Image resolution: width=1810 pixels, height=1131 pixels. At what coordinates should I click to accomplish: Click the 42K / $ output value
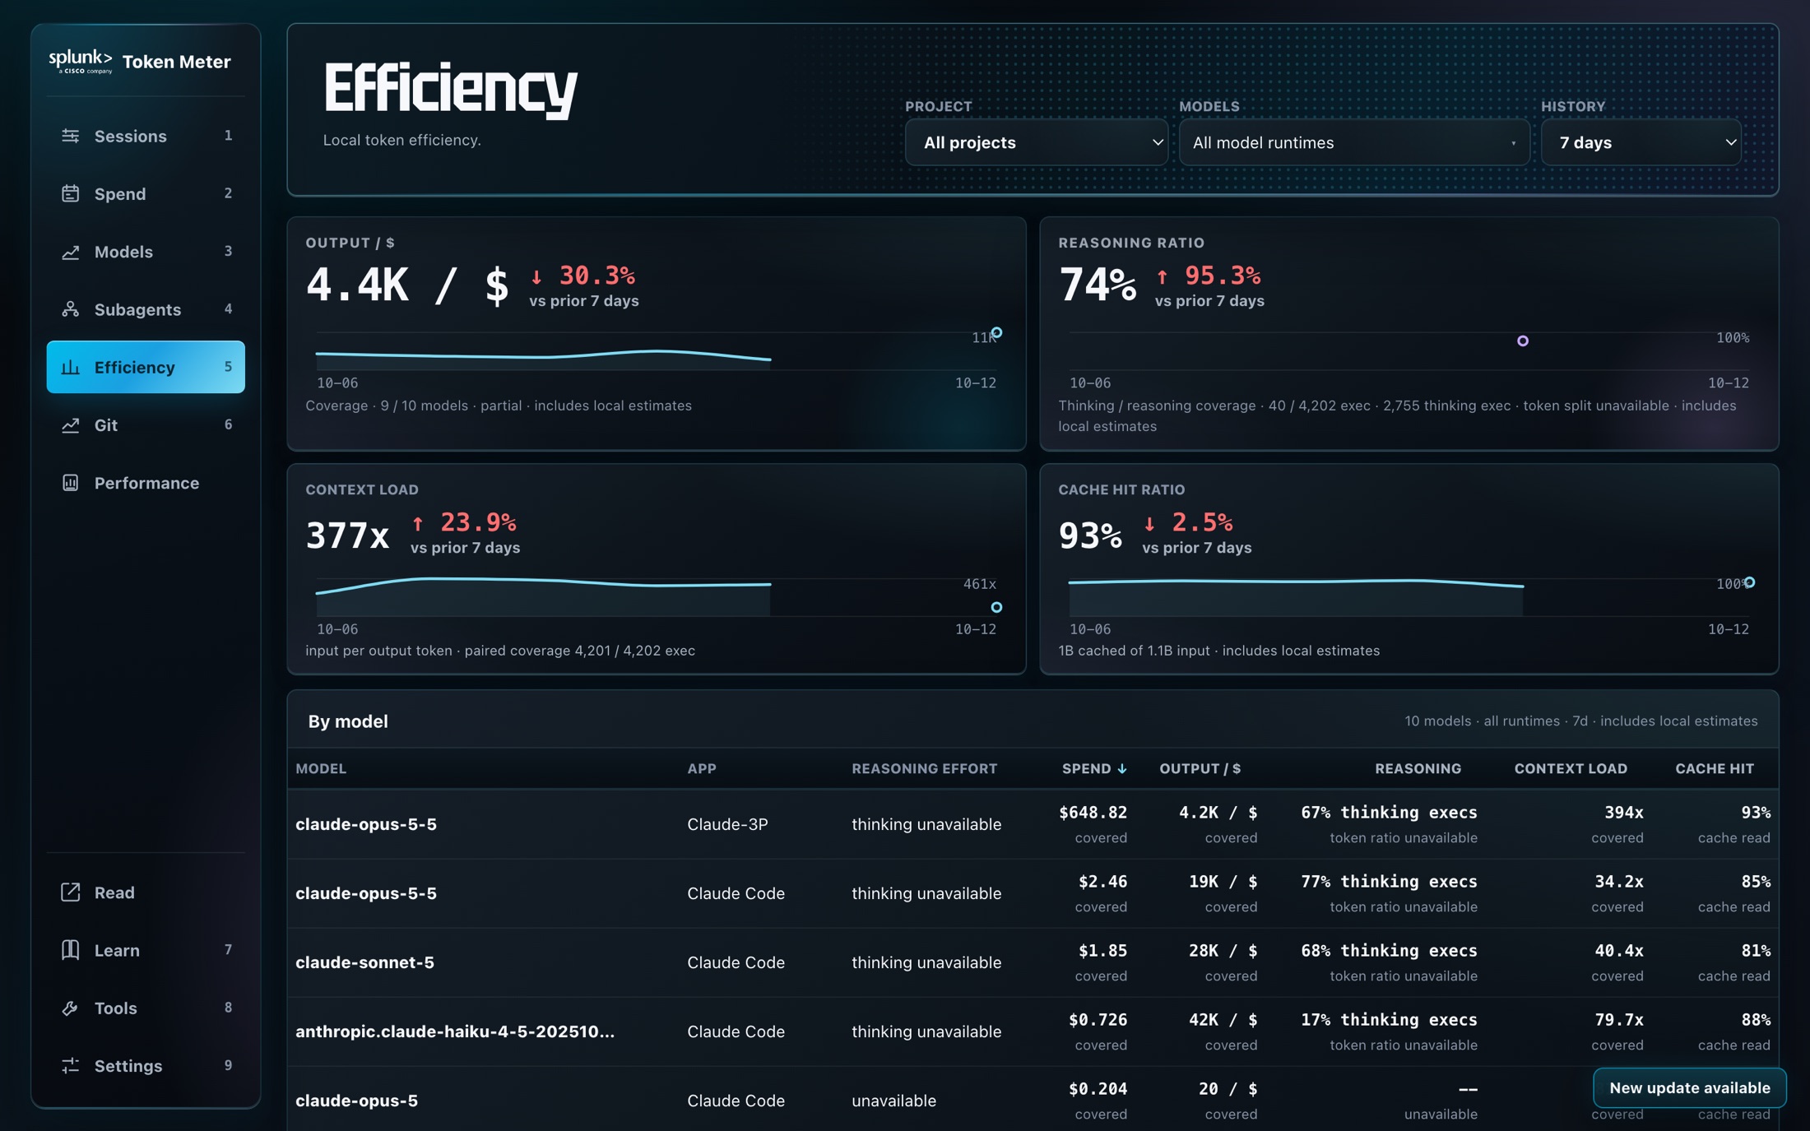(1223, 1019)
